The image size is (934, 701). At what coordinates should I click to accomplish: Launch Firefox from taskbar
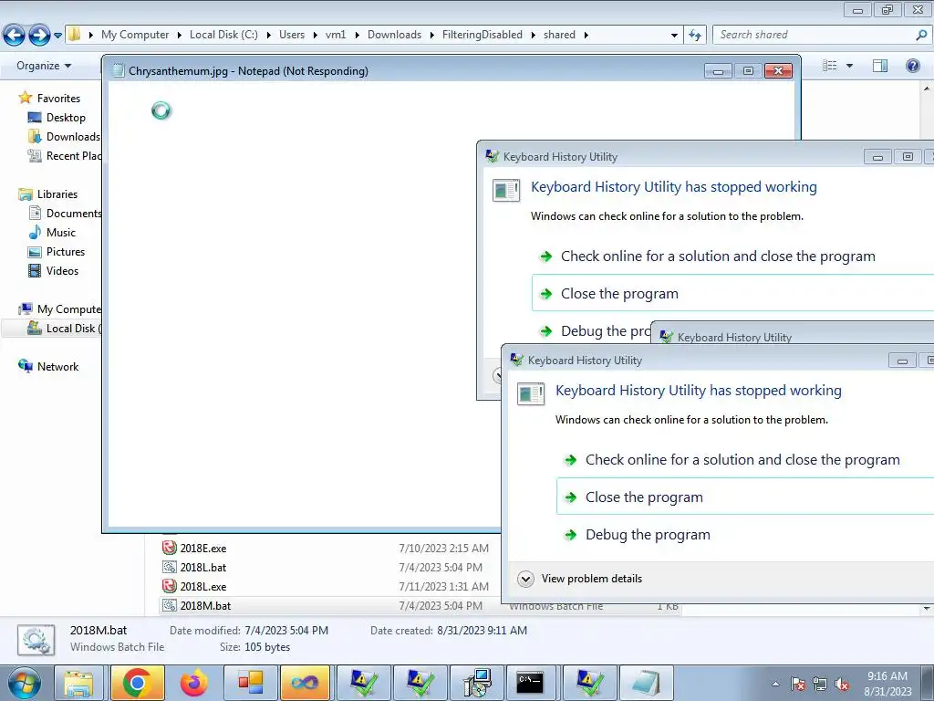[x=194, y=683]
